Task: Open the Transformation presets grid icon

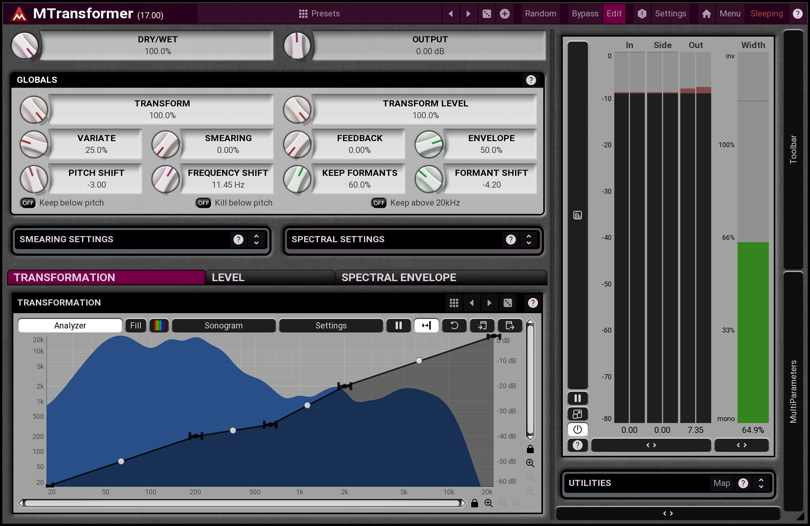Action: (x=454, y=303)
